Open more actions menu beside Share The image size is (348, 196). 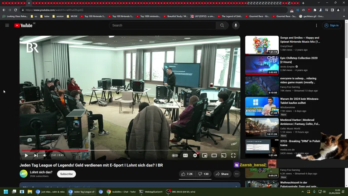(237, 174)
